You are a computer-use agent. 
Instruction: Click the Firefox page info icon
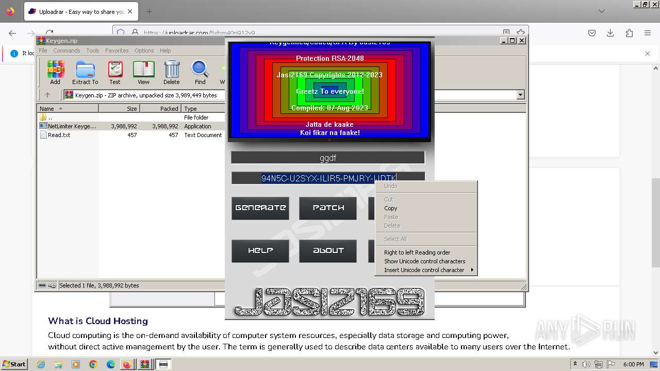[14, 53]
